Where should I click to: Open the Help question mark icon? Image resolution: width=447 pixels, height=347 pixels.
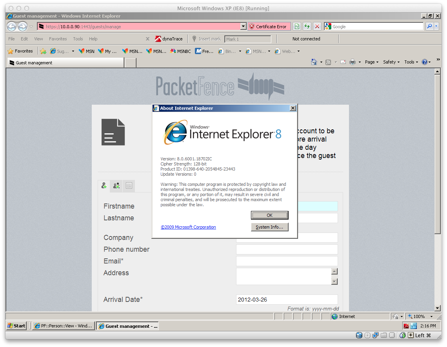tap(424, 62)
